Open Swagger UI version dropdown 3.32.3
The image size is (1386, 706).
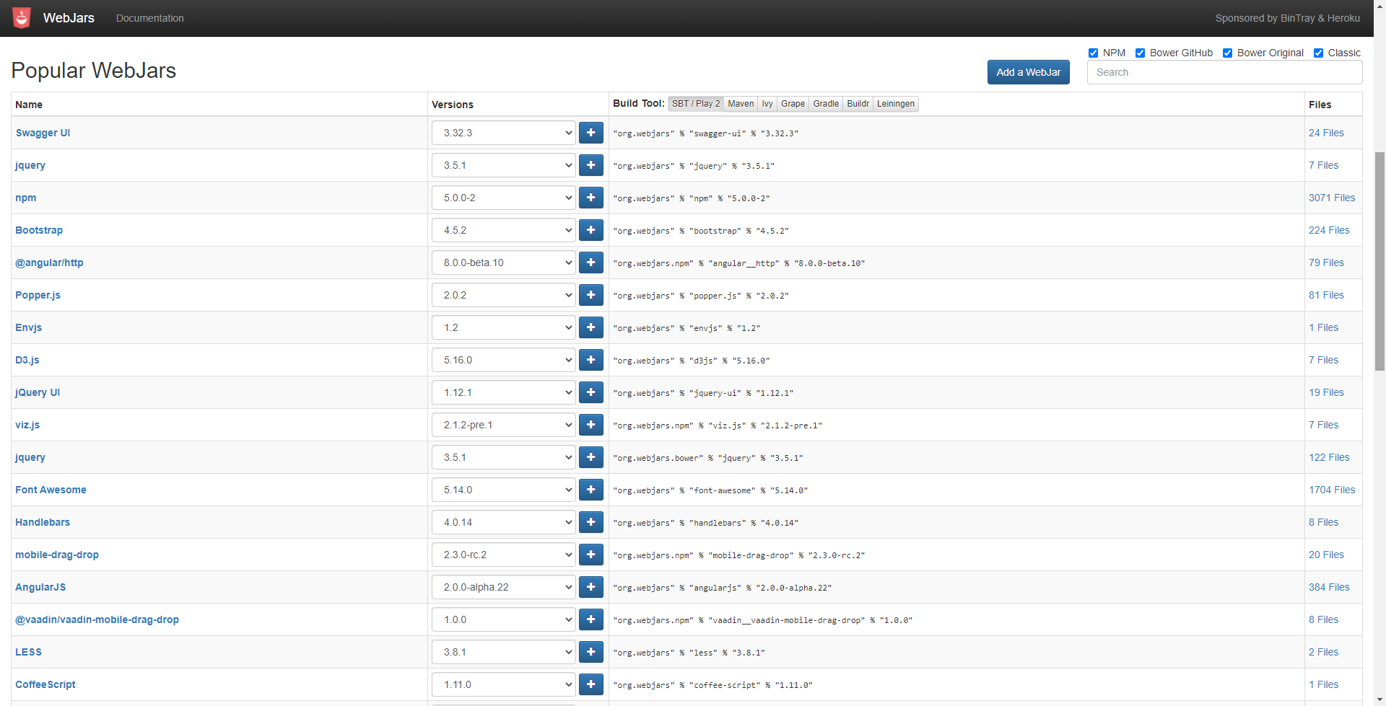tap(503, 133)
